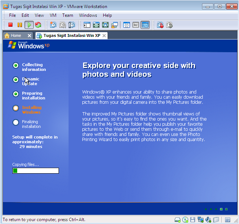Click the Preparing installation step indicator
This screenshot has height=224, width=239.
pyautogui.click(x=15, y=94)
